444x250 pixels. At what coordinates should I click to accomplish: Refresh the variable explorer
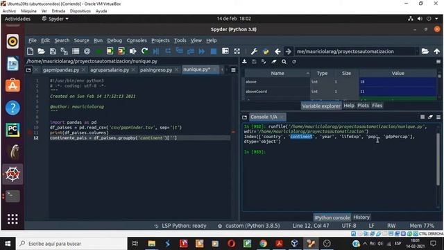tap(294, 62)
